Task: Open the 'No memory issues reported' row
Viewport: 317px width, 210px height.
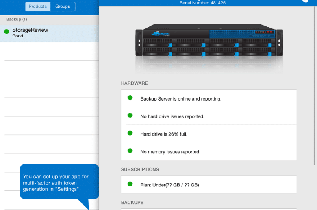Action: coord(208,151)
